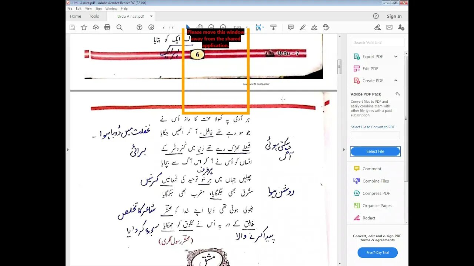Select the hand pan tool
Image resolution: width=474 pixels, height=266 pixels.
tap(200, 27)
